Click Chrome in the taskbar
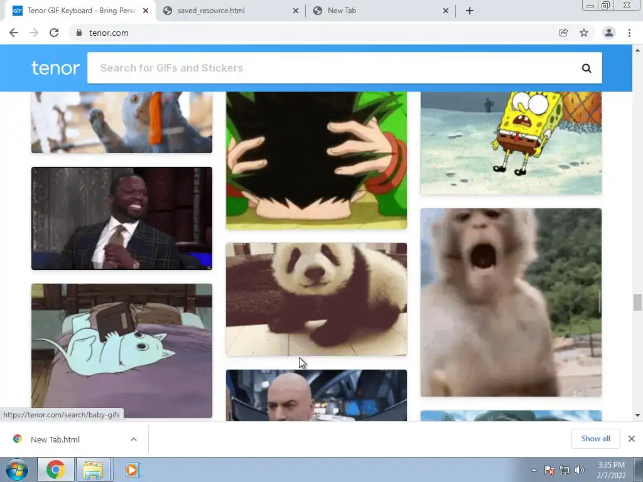Image resolution: width=643 pixels, height=482 pixels. pyautogui.click(x=56, y=469)
